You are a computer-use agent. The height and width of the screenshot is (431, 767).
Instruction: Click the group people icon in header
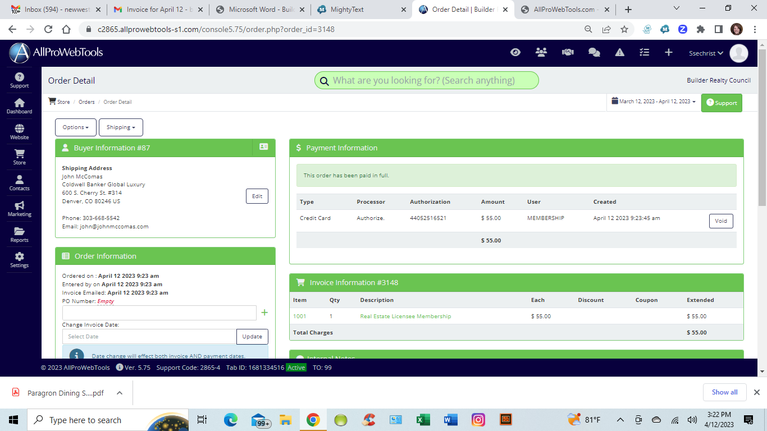(541, 52)
